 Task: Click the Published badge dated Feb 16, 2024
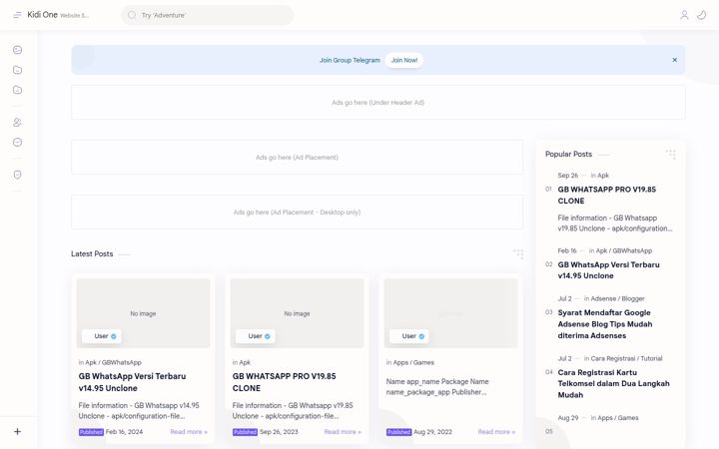pyautogui.click(x=91, y=432)
